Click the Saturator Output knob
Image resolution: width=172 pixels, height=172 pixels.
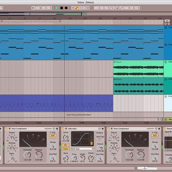pyautogui.click(x=100, y=147)
